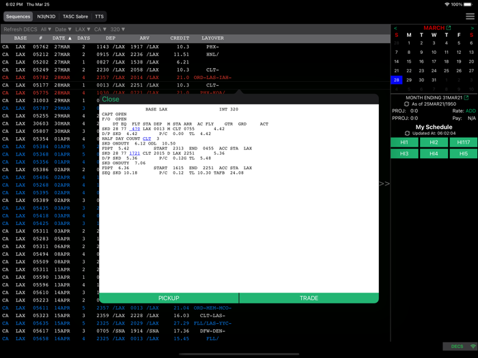Image resolution: width=478 pixels, height=358 pixels.
Task: Tap battery indicator in status bar
Action: [467, 4]
